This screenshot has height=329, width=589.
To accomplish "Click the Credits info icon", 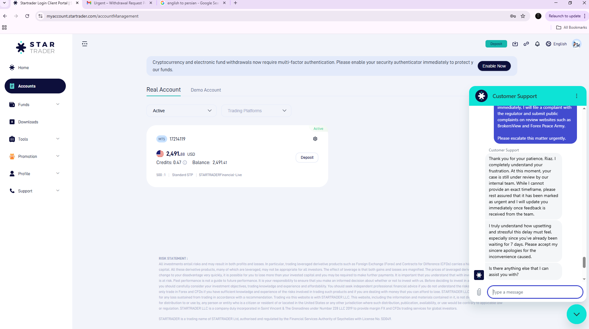I will (x=185, y=162).
